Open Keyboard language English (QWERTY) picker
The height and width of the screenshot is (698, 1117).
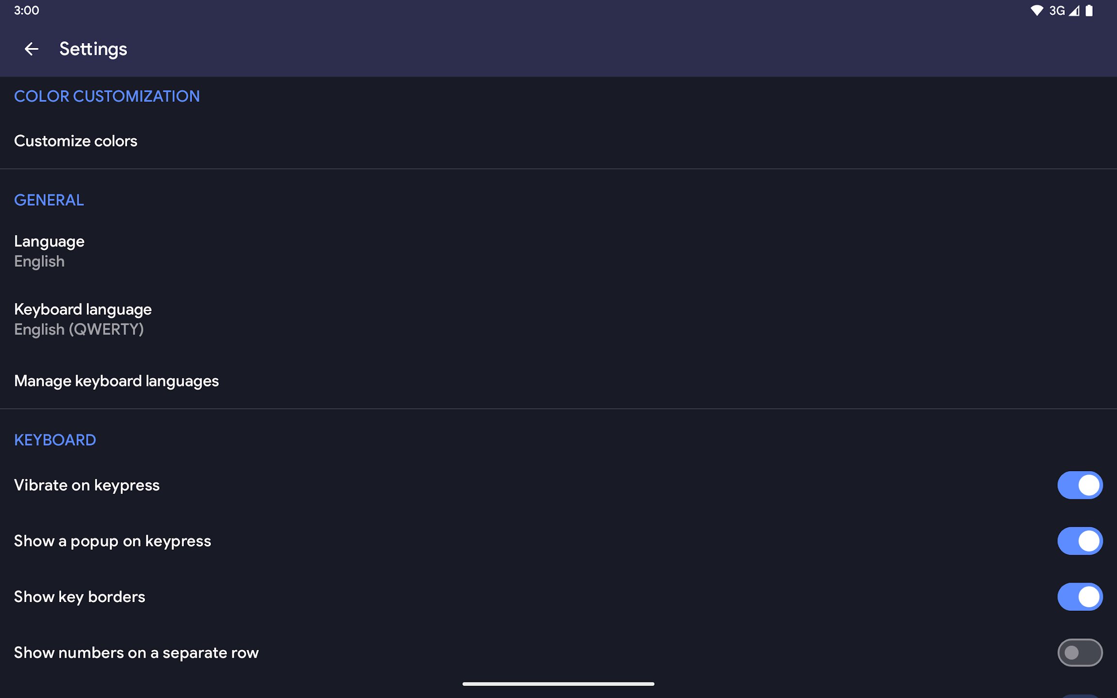(82, 319)
